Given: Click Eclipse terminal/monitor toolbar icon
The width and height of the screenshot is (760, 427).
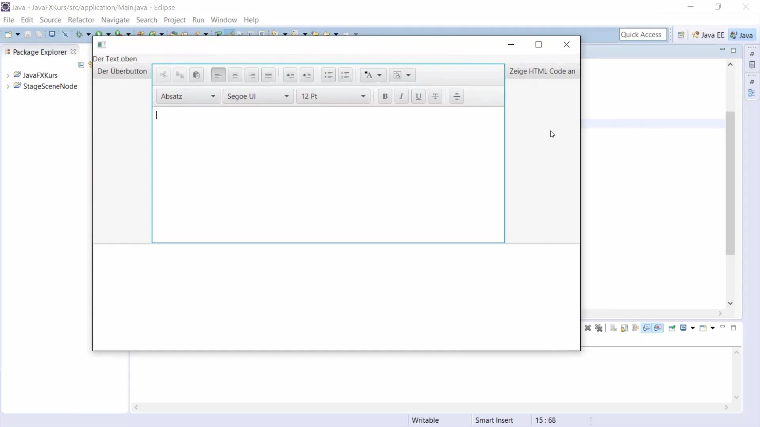Looking at the screenshot, I should click(x=52, y=34).
